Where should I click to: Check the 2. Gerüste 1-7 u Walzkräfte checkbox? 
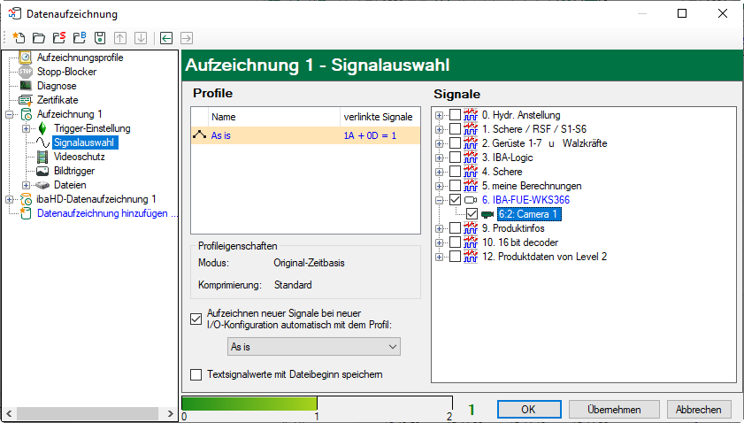tap(455, 143)
